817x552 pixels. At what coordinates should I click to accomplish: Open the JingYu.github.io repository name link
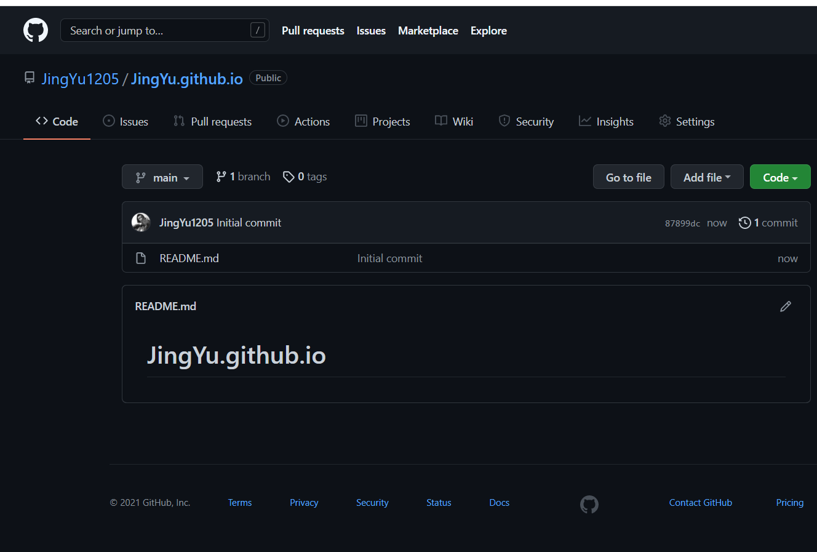tap(187, 79)
